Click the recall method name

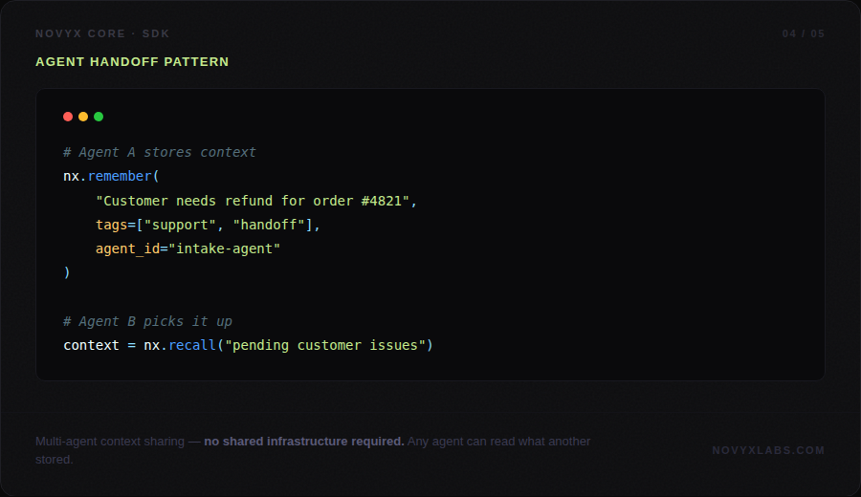pos(192,345)
